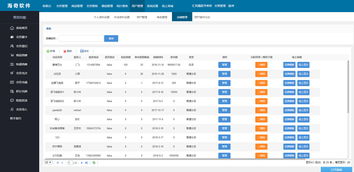The image size is (354, 172).
Task: Click the michel contact cell
Action: [x=77, y=110]
